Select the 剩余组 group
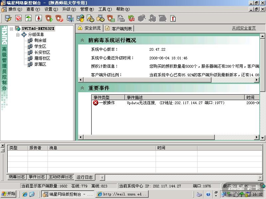 coord(40,40)
